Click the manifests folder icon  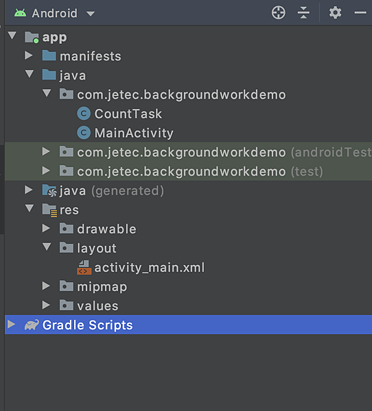[x=49, y=55]
